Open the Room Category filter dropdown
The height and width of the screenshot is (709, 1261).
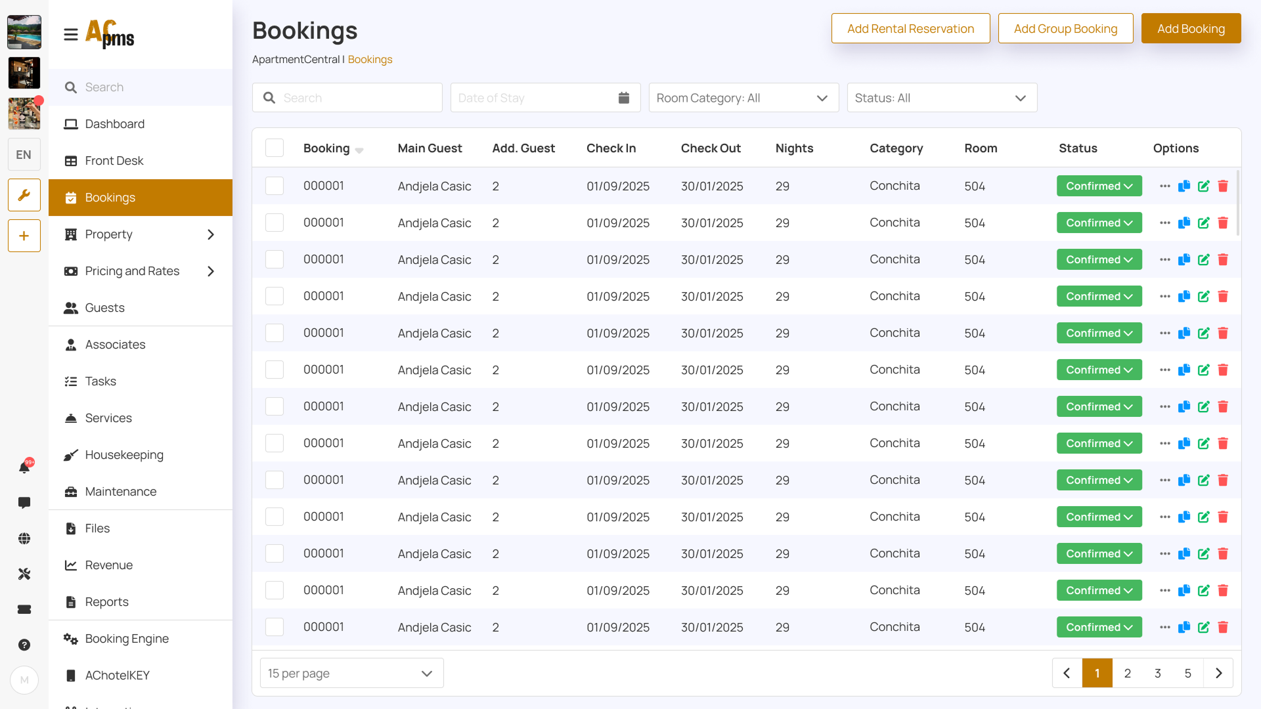(x=743, y=98)
